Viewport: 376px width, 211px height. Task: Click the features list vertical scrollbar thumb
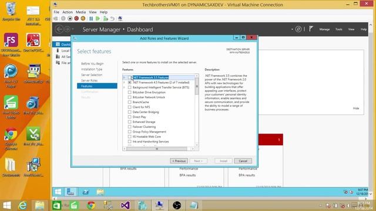pyautogui.click(x=197, y=86)
